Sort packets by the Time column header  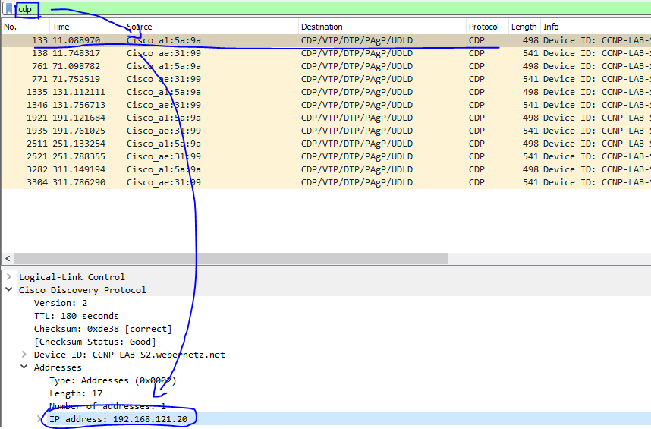pos(86,27)
